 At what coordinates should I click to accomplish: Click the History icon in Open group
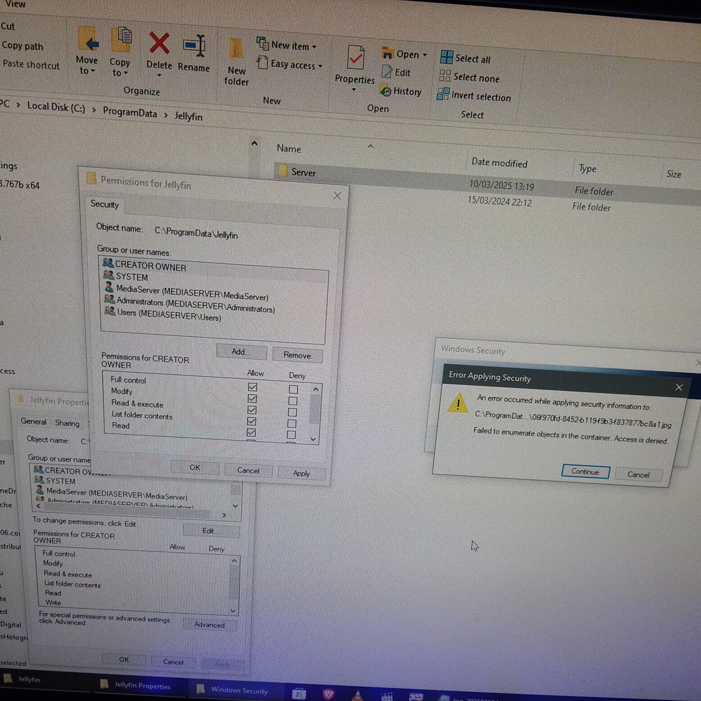tap(386, 91)
